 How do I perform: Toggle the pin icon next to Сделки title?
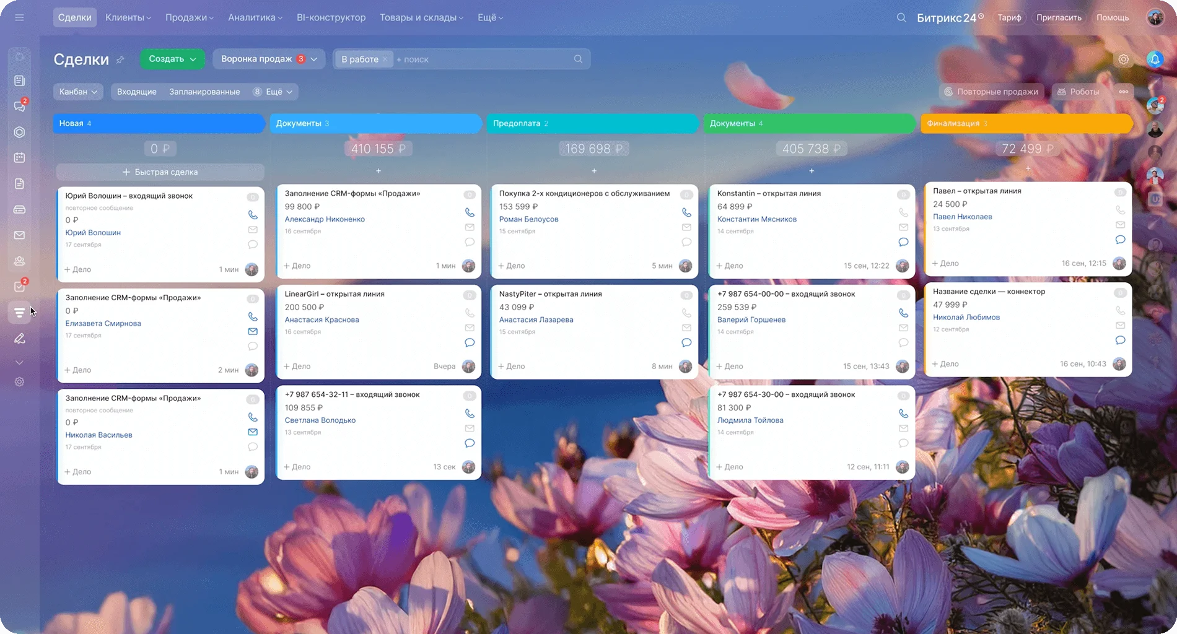click(x=120, y=59)
